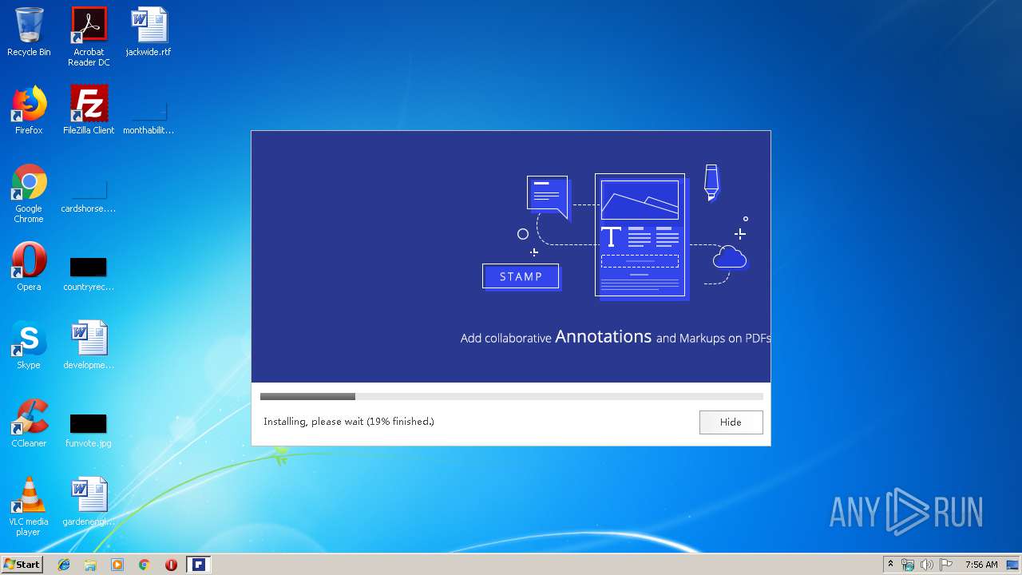Select the countryrec... file icon

coord(89,274)
